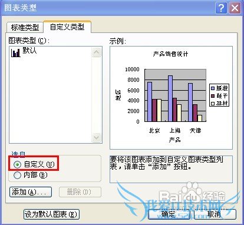
Task: Select the 自定义类型 tab
Action: (67, 27)
